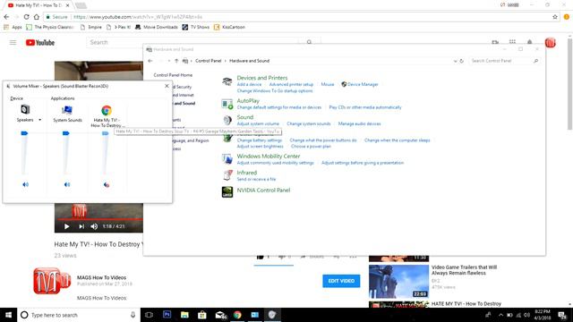
Task: Open Change what the power buttons do
Action: coord(323,140)
